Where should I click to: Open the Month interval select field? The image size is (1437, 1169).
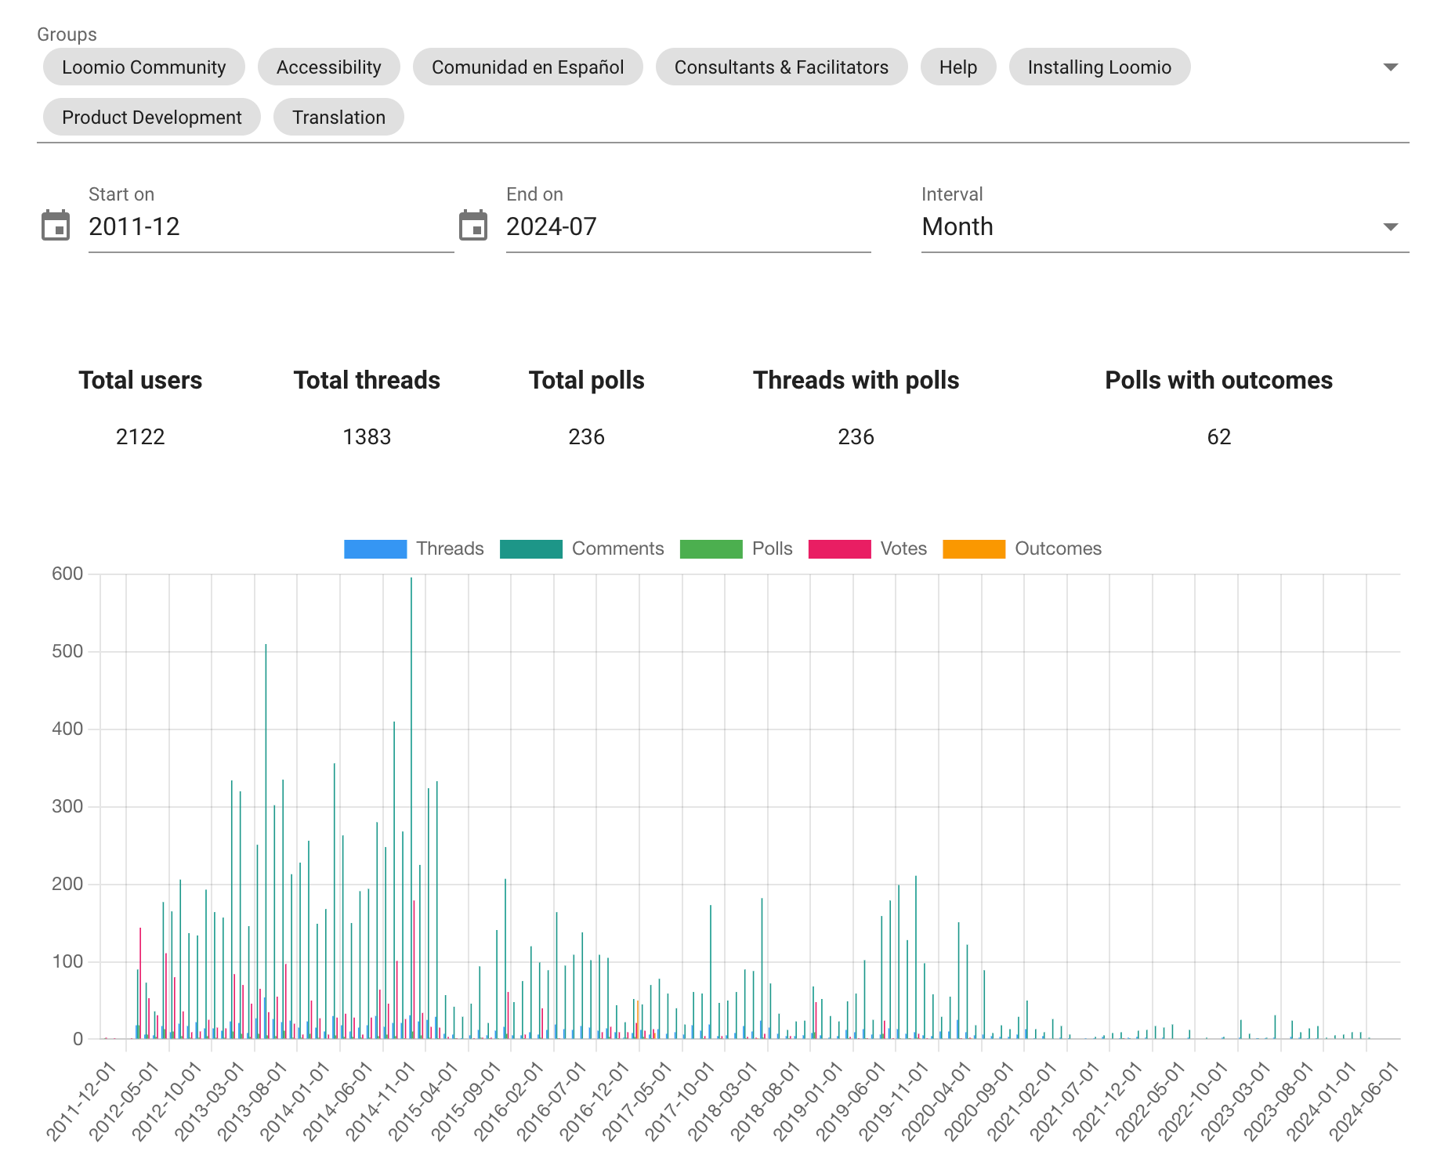[x=1165, y=226]
